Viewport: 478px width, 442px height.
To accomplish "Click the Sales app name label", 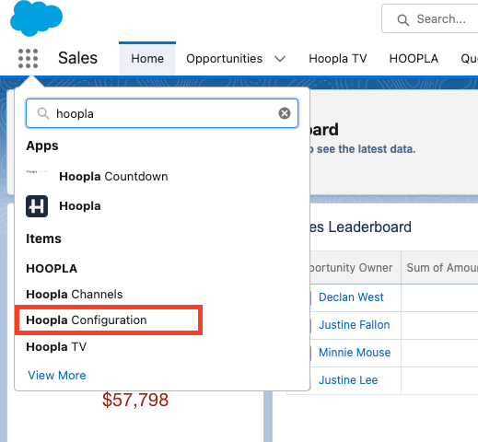I will pyautogui.click(x=77, y=58).
